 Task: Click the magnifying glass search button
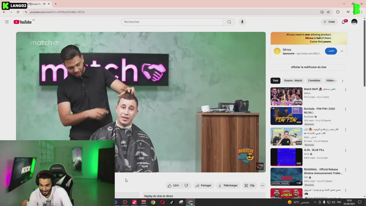tap(229, 22)
